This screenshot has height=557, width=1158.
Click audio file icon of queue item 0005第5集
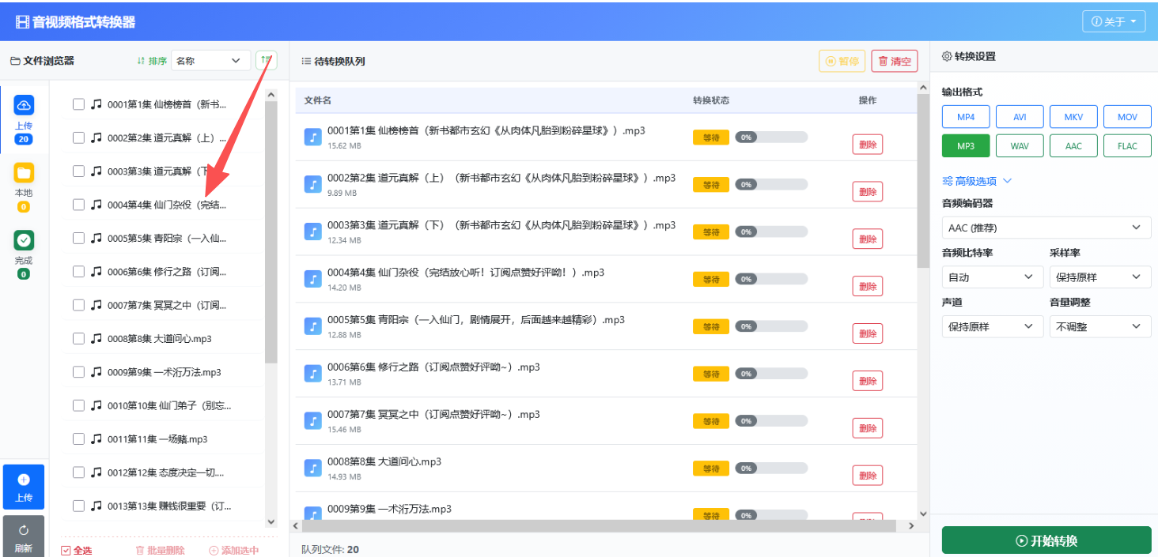[313, 327]
